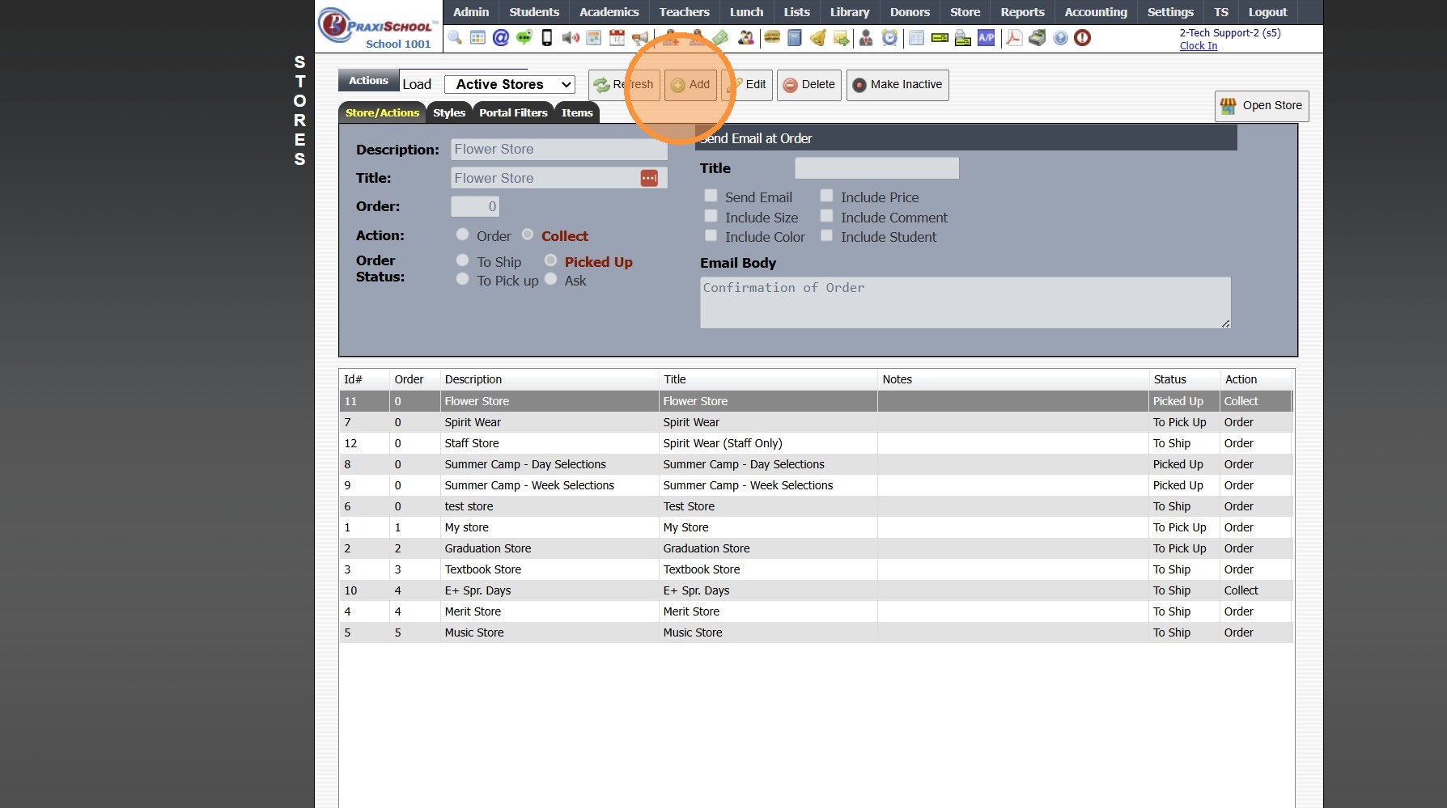This screenshot has width=1447, height=808.
Task: Open the Accounting menu
Action: 1096,12
